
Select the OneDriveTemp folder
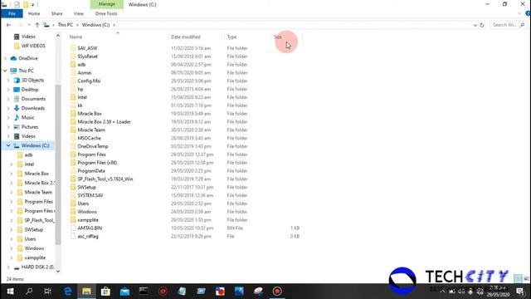93,146
